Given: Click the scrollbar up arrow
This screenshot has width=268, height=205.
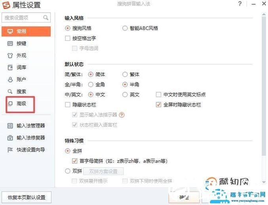Looking at the screenshot, I should click(x=264, y=14).
